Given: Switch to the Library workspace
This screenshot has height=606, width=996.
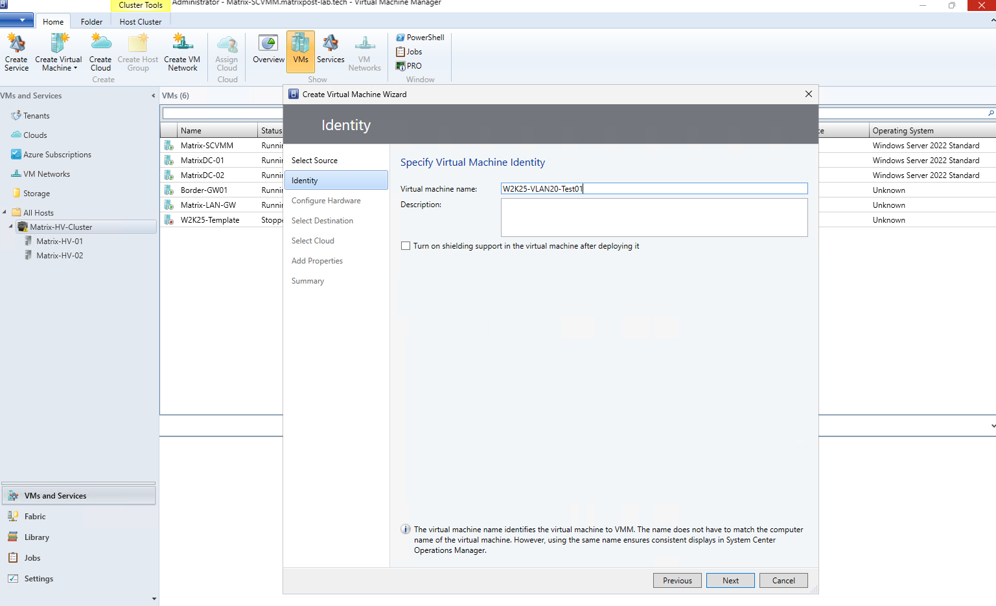Looking at the screenshot, I should 78,537.
